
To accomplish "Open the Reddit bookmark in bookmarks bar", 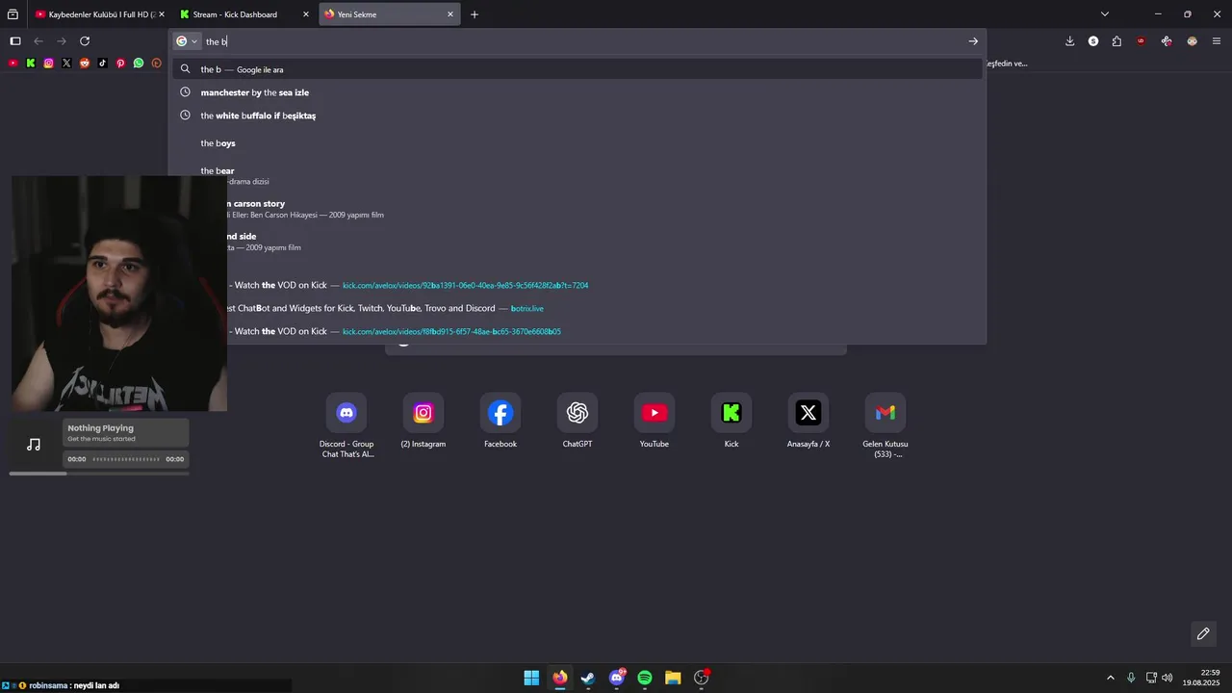I will click(x=85, y=64).
